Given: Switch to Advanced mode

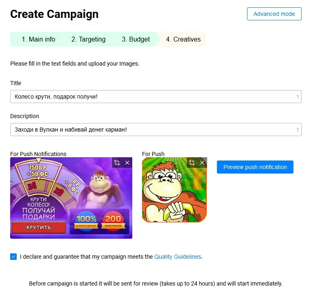Looking at the screenshot, I should click(274, 14).
